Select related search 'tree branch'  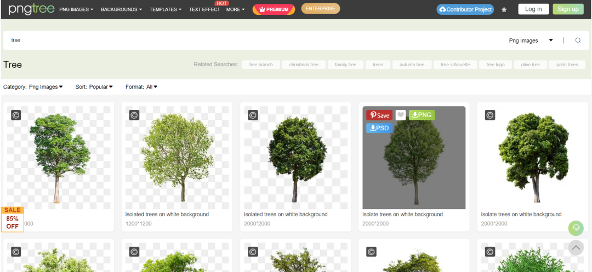[x=261, y=65]
